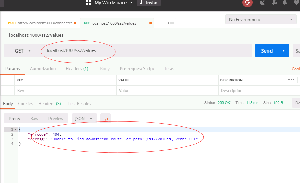Open the JSON format dropdown
The image size is (300, 183).
pos(84,119)
